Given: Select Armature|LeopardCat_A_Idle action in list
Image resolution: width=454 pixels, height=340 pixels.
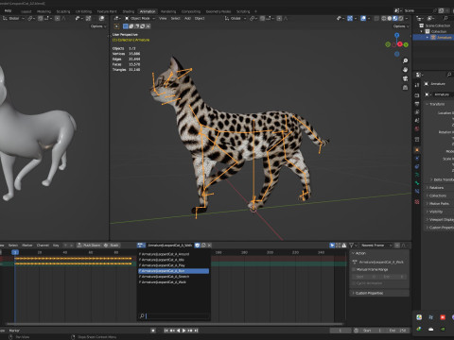Looking at the screenshot, I should (174, 260).
